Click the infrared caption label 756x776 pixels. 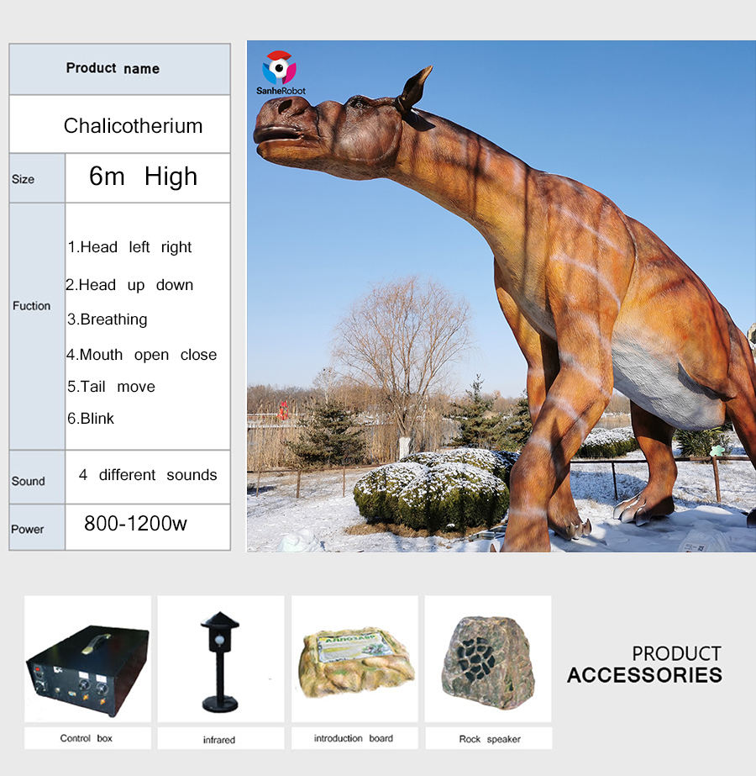[x=219, y=740]
